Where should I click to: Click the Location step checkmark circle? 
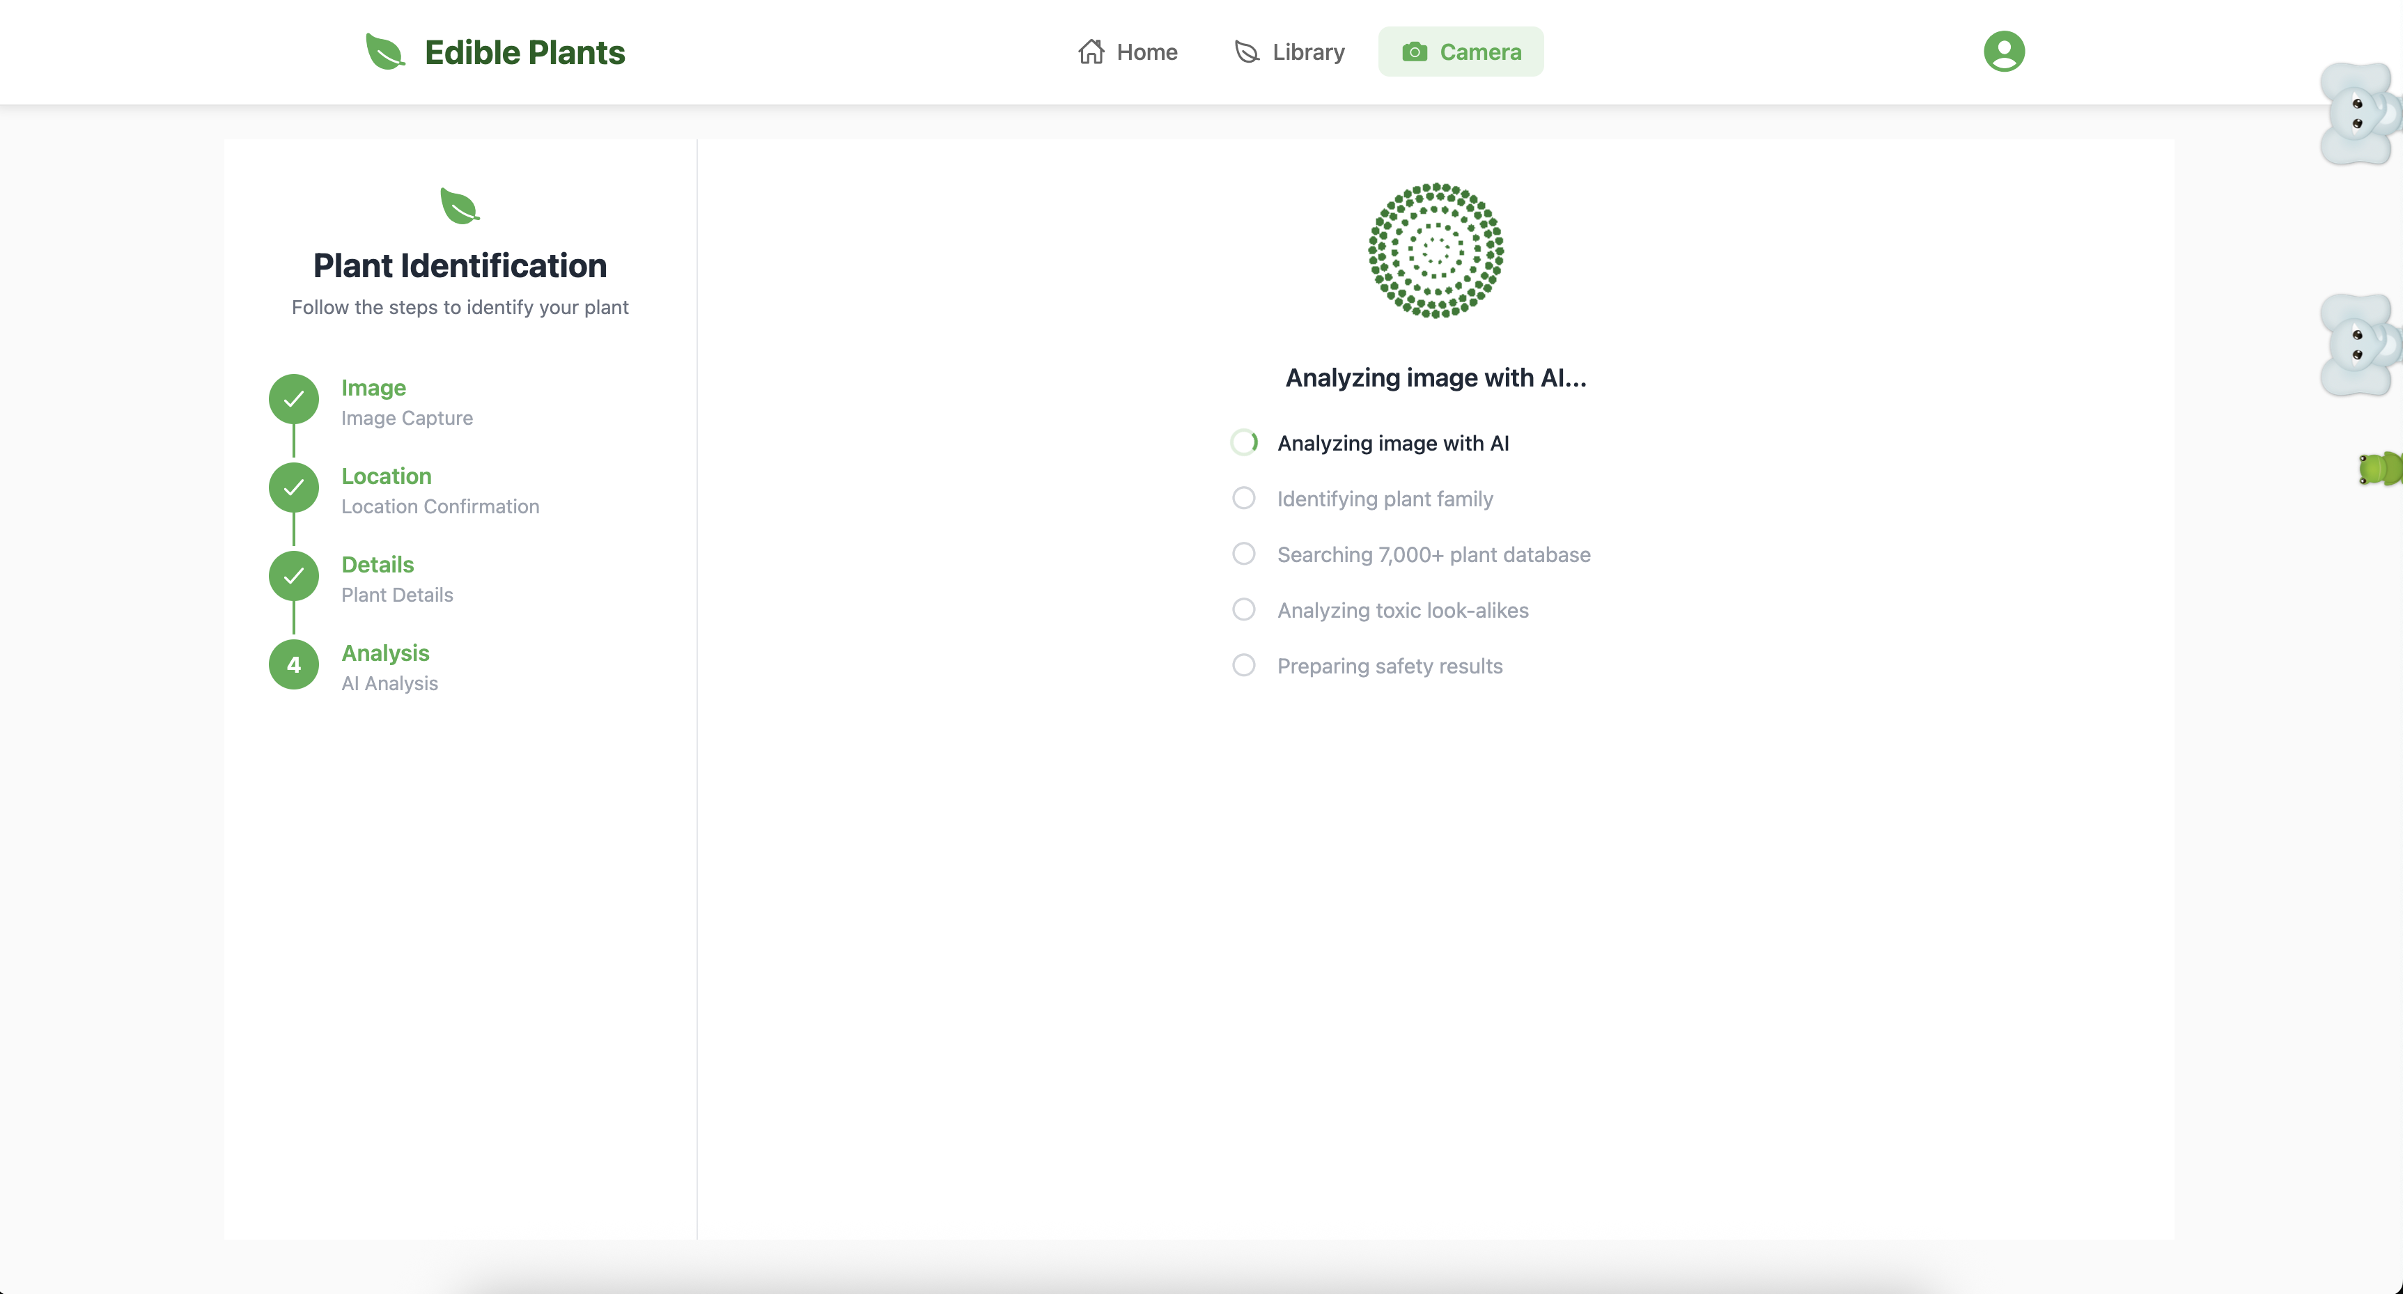coord(294,488)
